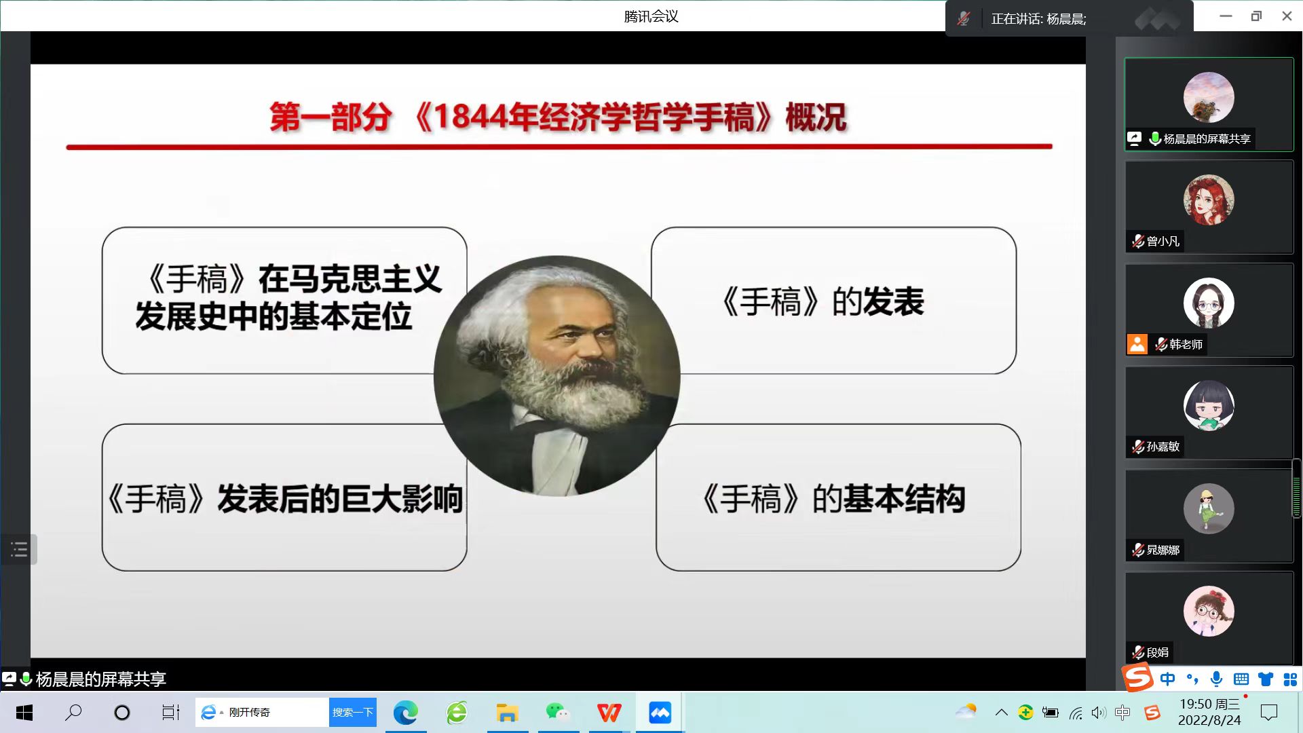Open Sogou toolbox grid icon

(x=1290, y=679)
